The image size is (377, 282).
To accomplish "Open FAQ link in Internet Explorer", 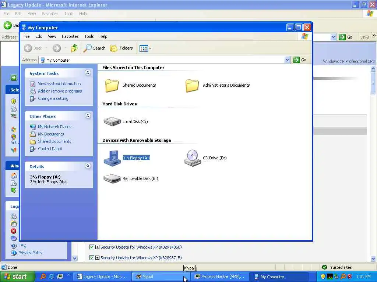I will point(22,245).
